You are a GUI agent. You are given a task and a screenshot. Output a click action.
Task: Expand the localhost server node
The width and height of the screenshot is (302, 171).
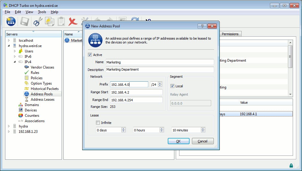pos(9,41)
